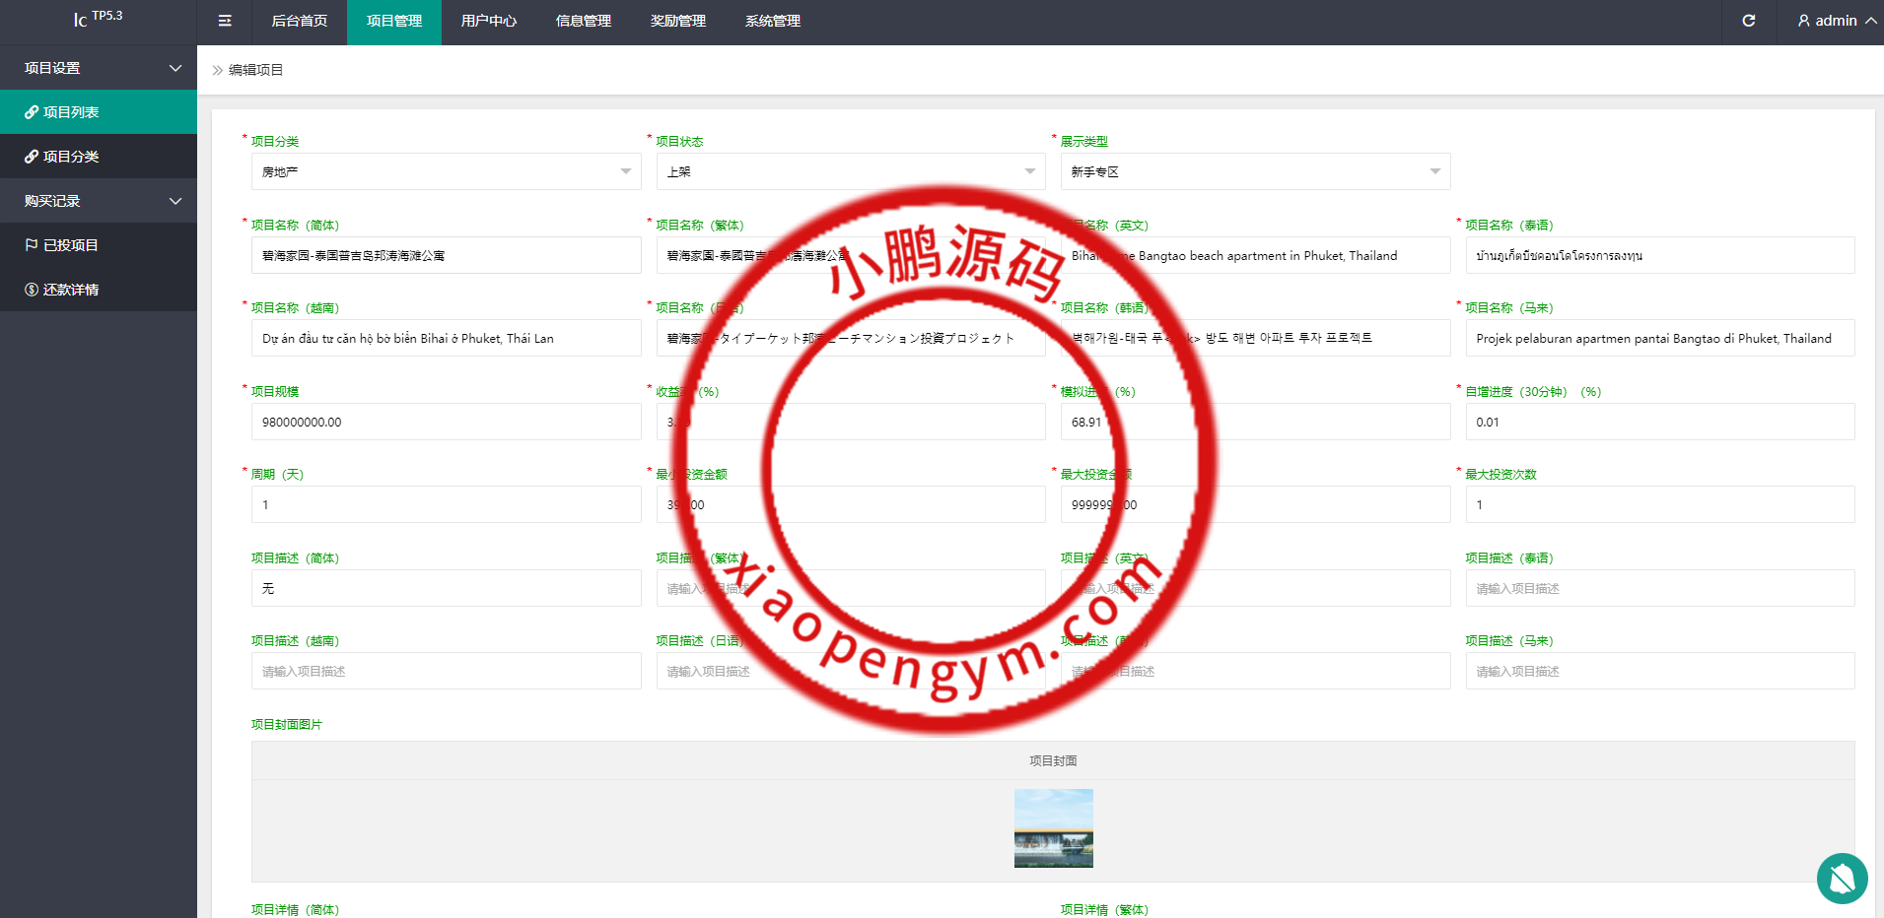
Task: Click the refresh icon in top bar
Action: point(1748,21)
